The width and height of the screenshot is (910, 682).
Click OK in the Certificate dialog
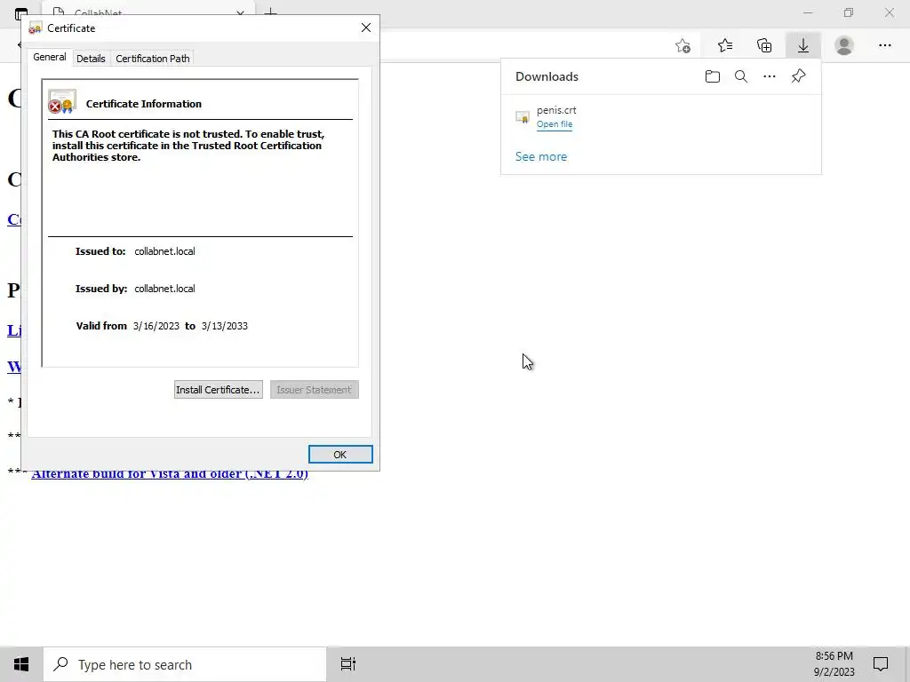click(340, 455)
